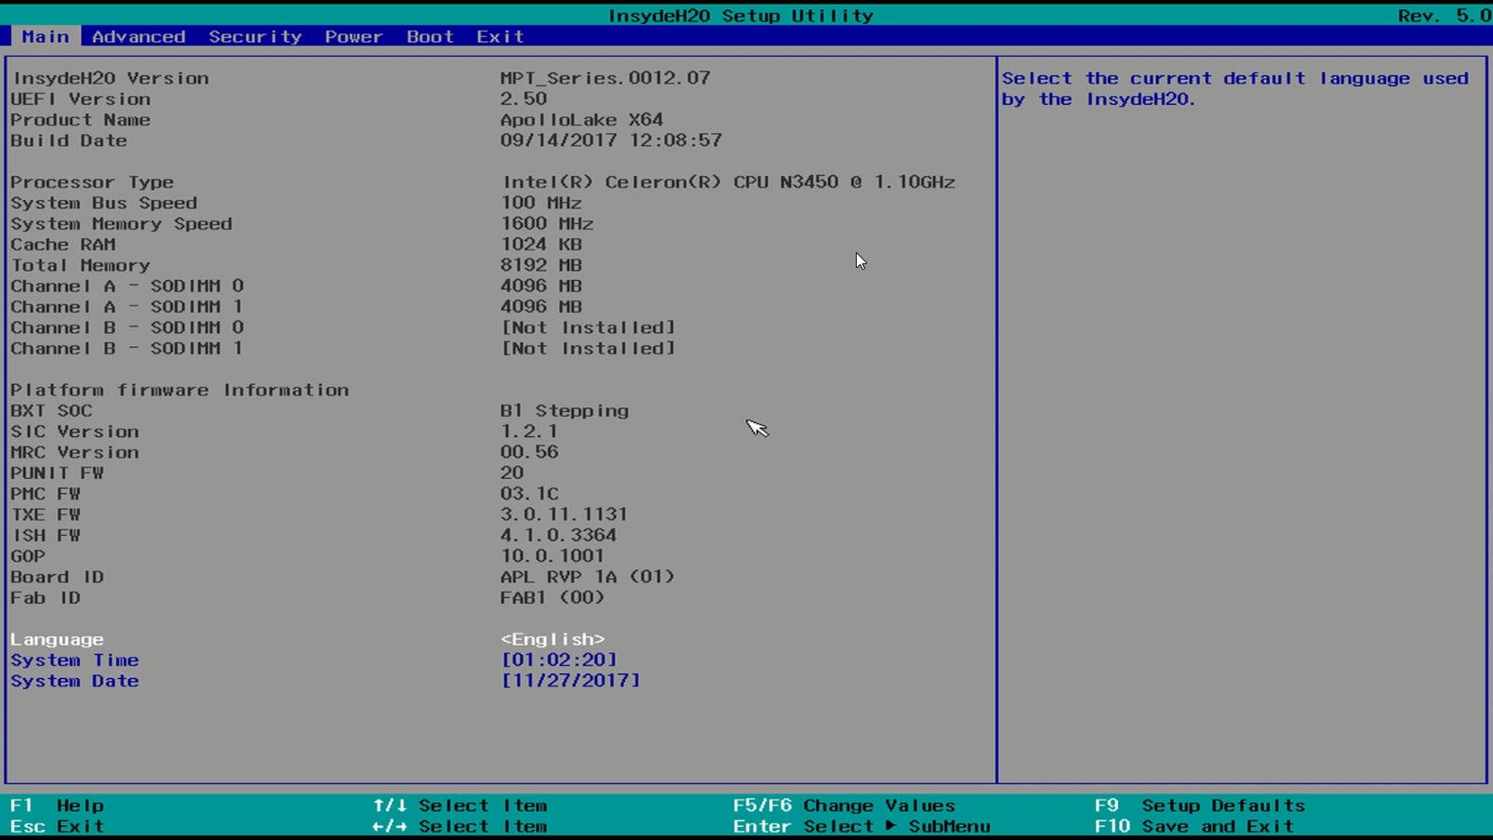The width and height of the screenshot is (1493, 840).
Task: Open the Advanced tab
Action: click(x=139, y=36)
